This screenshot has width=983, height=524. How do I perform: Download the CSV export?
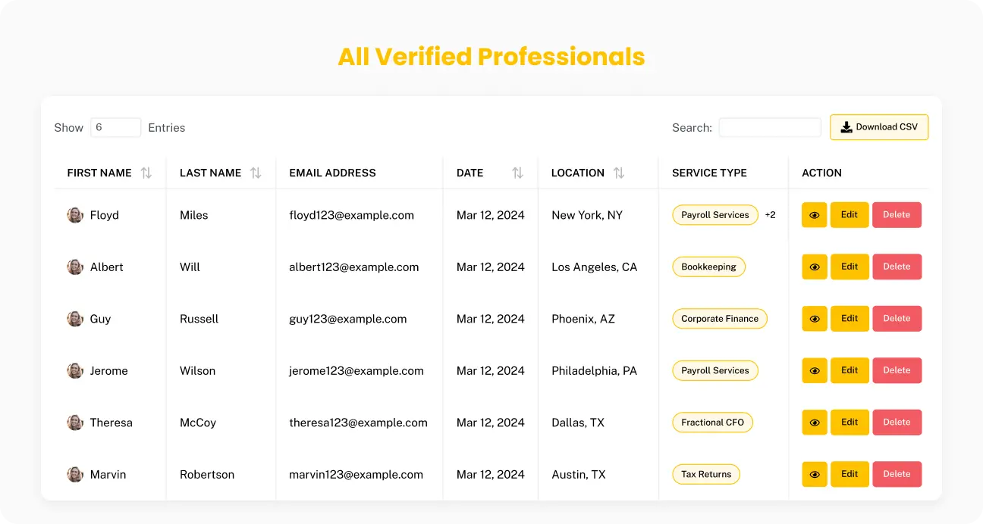[879, 127]
